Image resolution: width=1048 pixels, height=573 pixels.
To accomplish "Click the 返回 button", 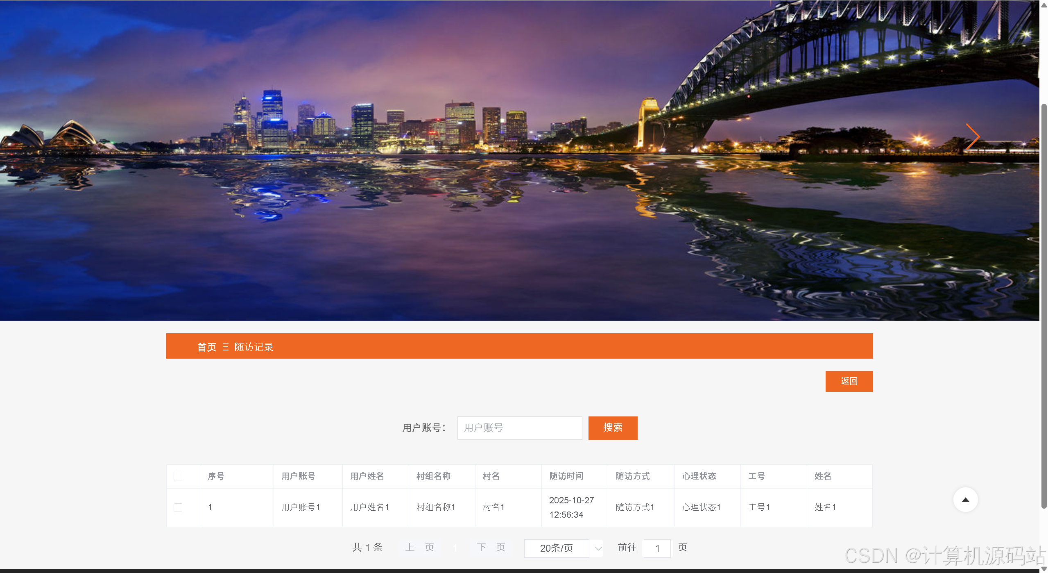I will tap(849, 381).
